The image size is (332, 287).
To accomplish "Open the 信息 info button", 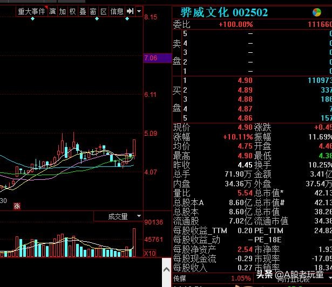I will click(117, 11).
